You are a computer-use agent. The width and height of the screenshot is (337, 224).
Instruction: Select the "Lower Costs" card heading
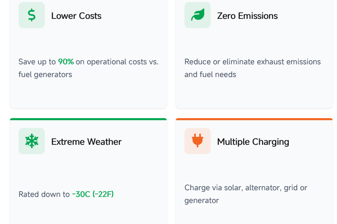pyautogui.click(x=76, y=16)
